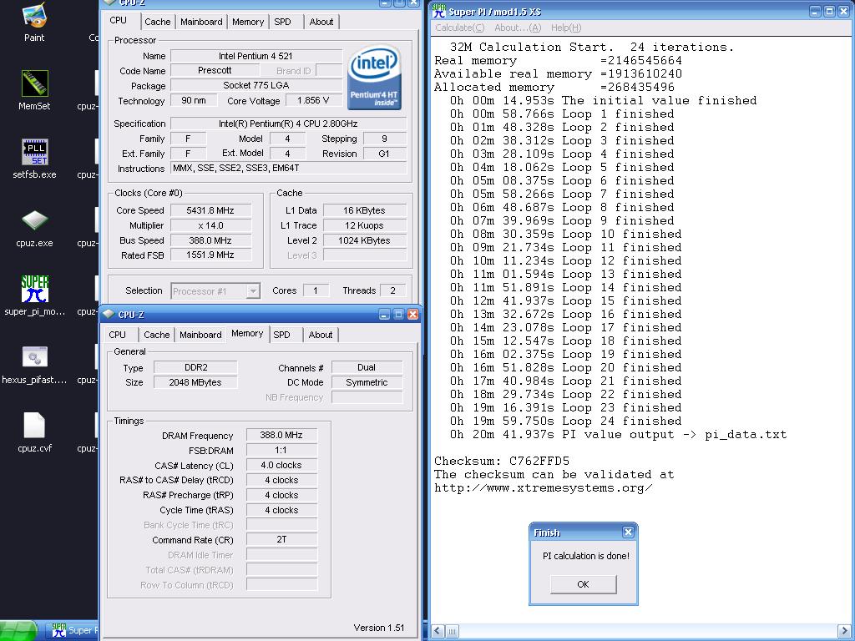Viewport: 855px width, 641px height.
Task: Select CPU tab in upper CPU-Z
Action: pos(118,20)
